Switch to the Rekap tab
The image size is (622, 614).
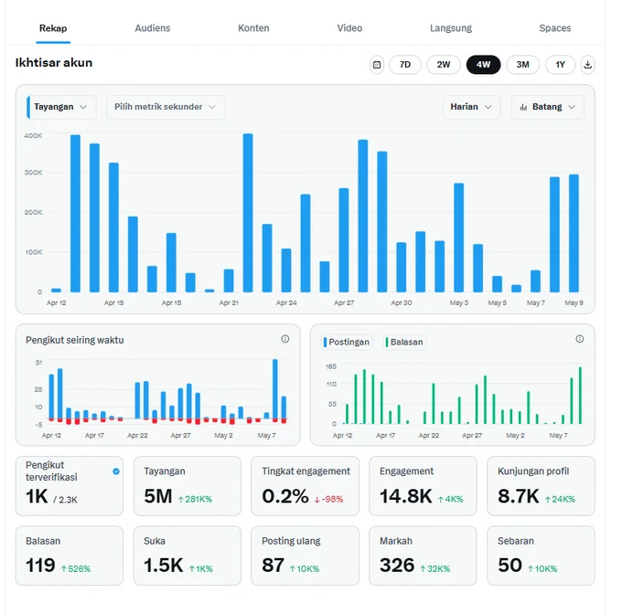point(53,28)
